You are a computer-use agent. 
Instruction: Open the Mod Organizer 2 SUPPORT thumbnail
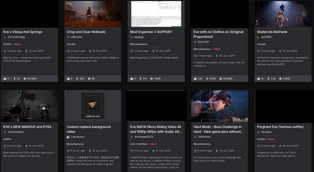click(x=156, y=14)
